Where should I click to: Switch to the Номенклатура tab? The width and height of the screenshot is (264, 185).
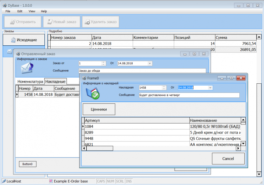coord(30,82)
